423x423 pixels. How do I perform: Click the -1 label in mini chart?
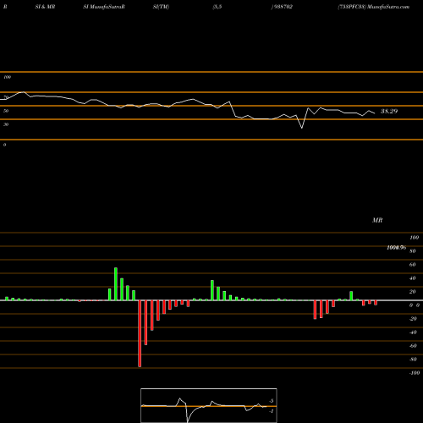(x=272, y=411)
